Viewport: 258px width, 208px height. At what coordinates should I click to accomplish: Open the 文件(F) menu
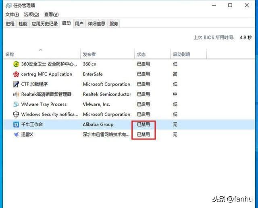[x=12, y=14]
